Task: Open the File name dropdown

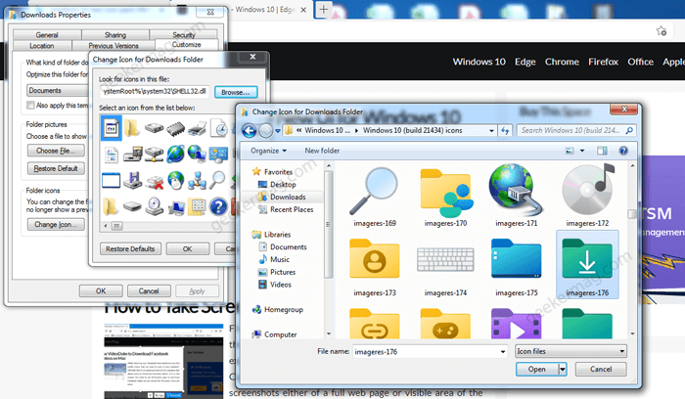Action: [x=503, y=351]
